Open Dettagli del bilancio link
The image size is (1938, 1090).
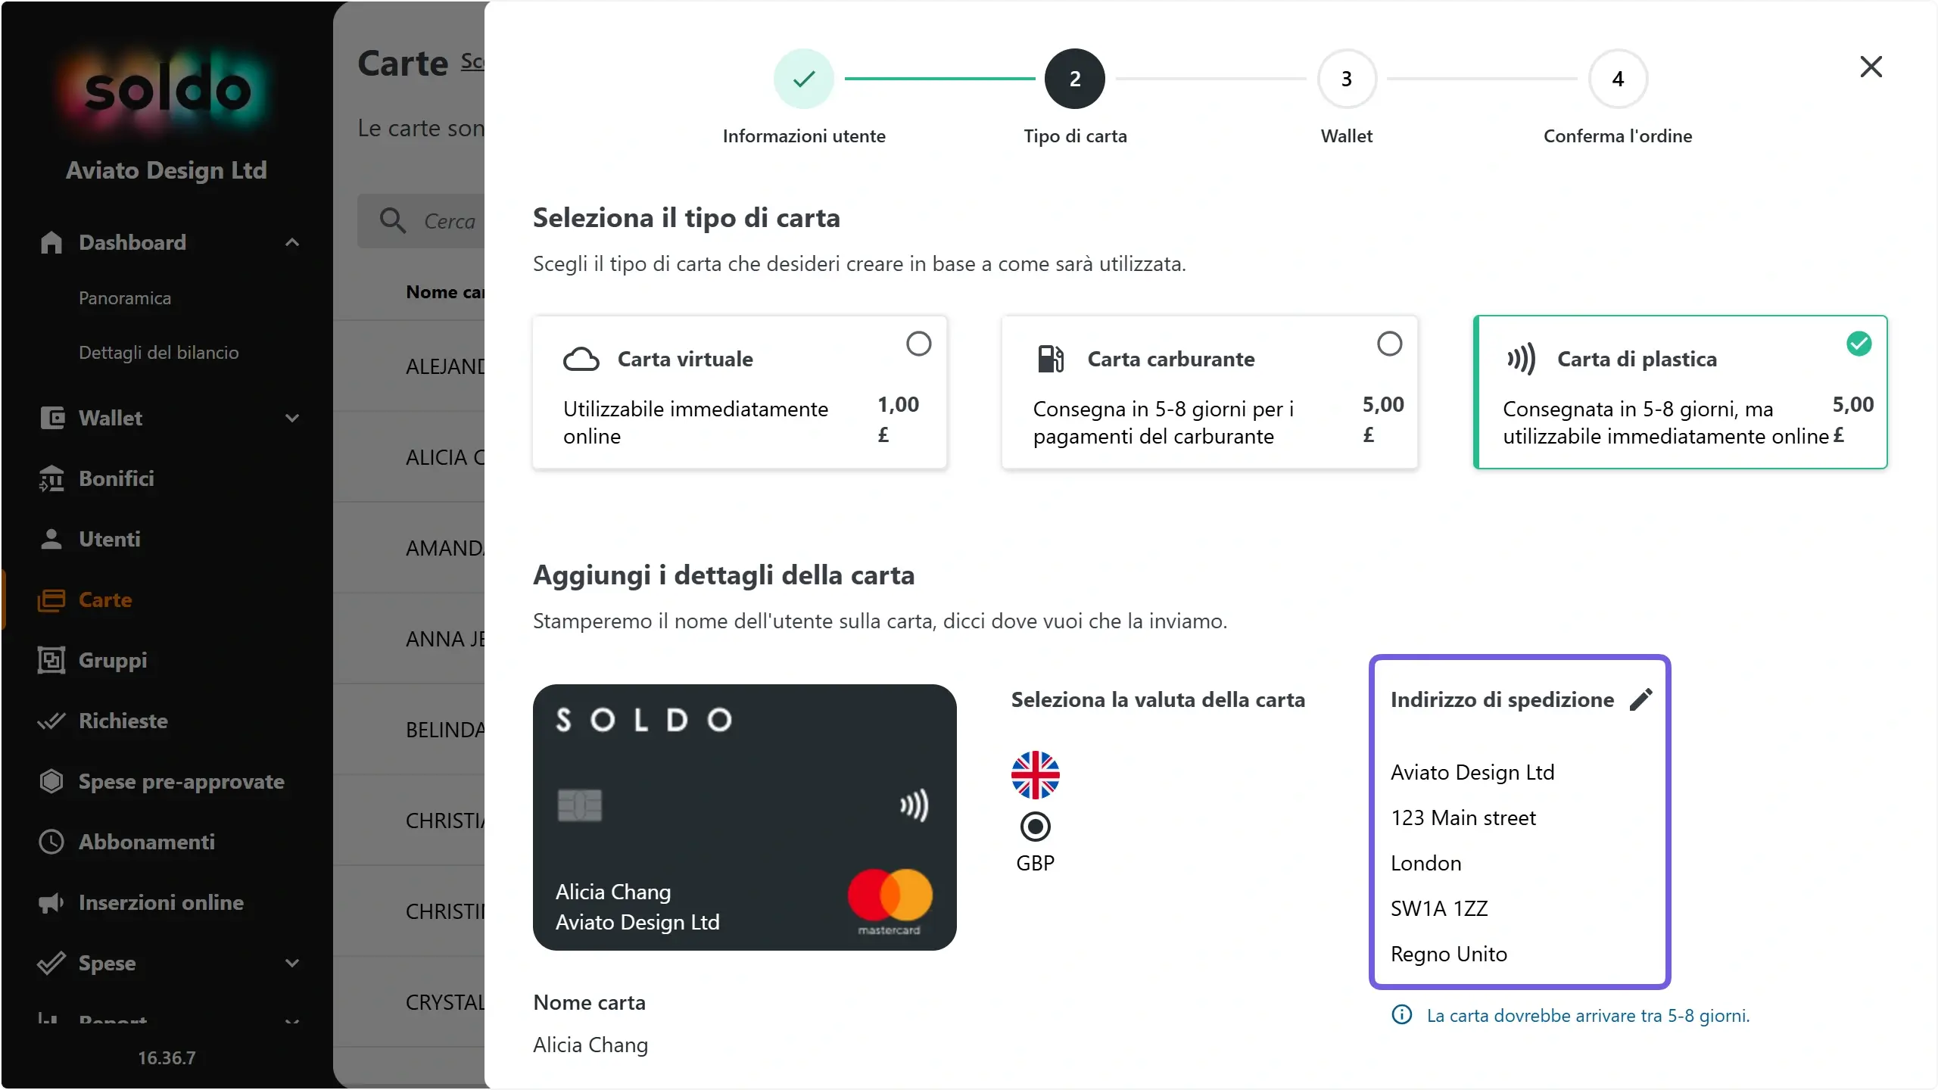[x=158, y=353]
